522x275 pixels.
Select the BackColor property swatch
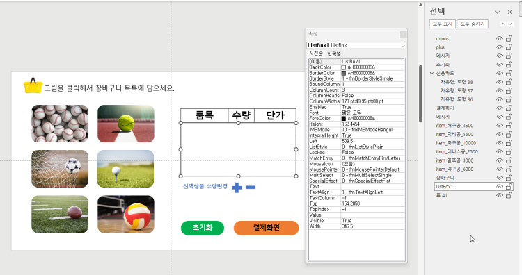(x=344, y=67)
